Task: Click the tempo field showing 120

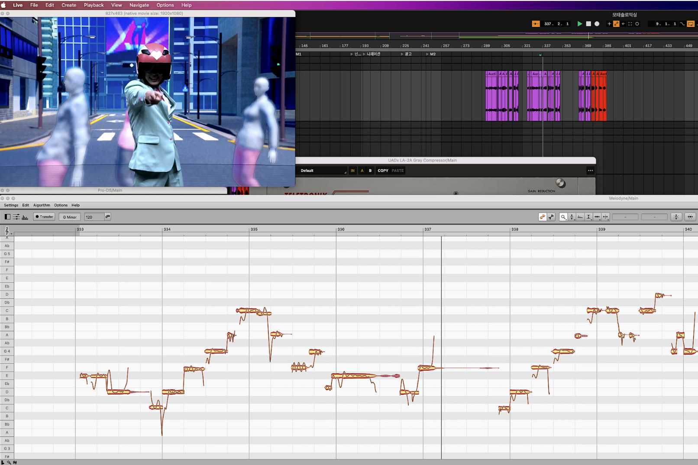Action: (x=93, y=216)
